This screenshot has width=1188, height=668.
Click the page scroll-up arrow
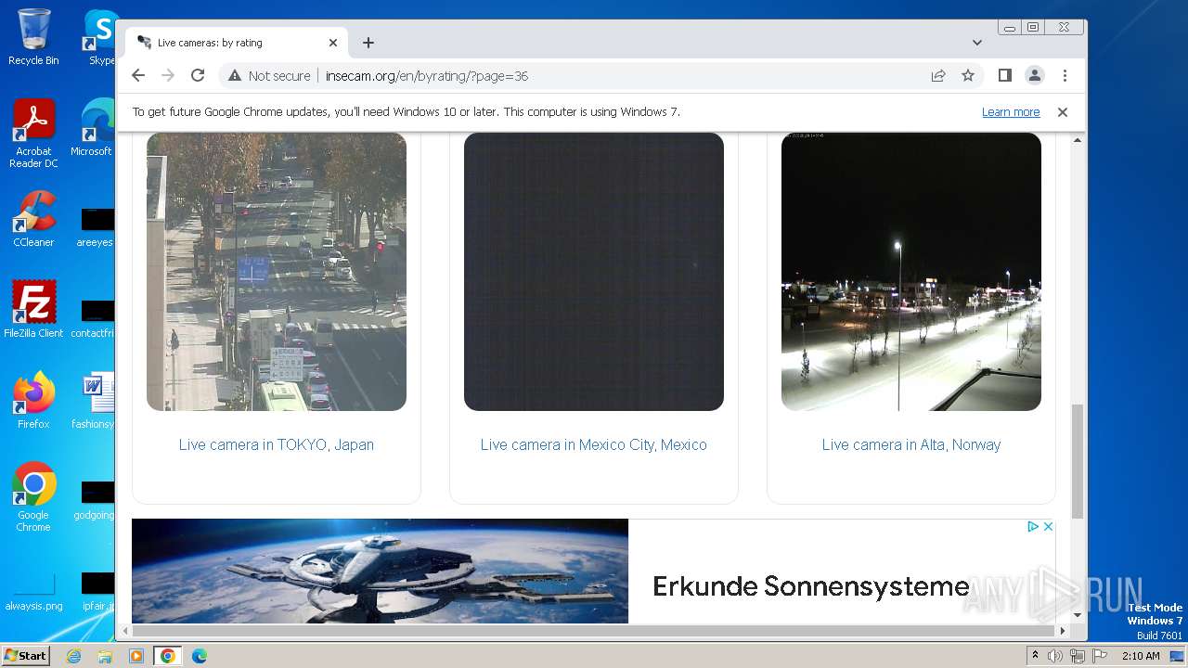[1078, 140]
